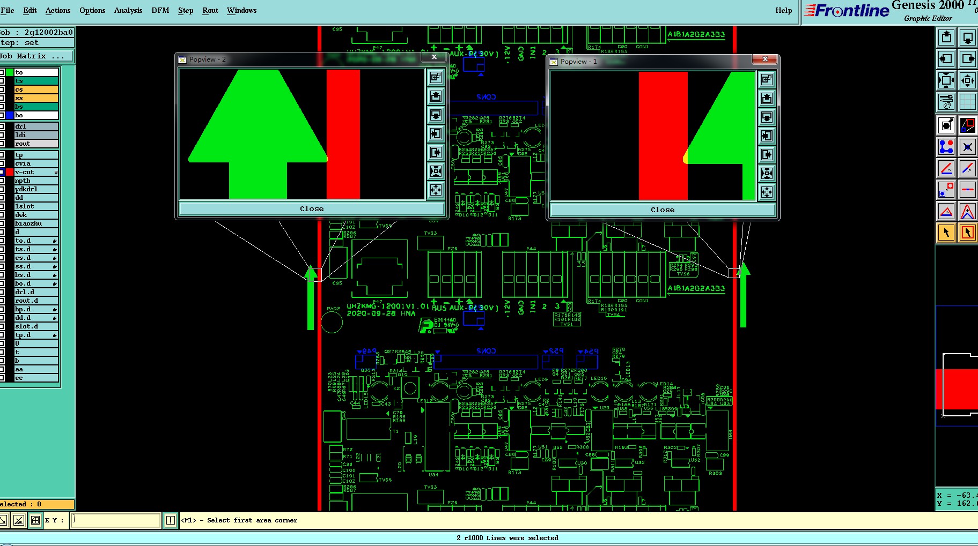The image size is (978, 546).
Task: Open the Edit menu
Action: [x=30, y=10]
